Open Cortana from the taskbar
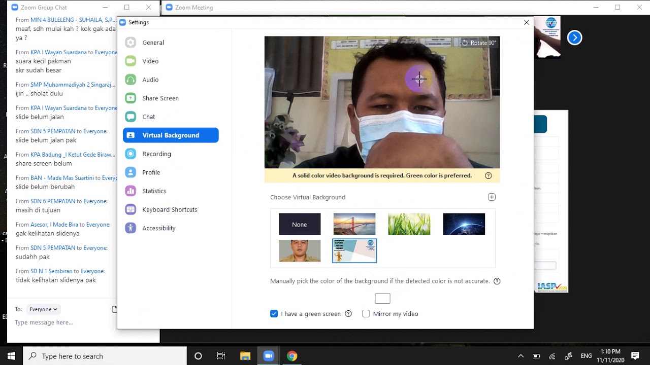650x365 pixels. (198, 356)
